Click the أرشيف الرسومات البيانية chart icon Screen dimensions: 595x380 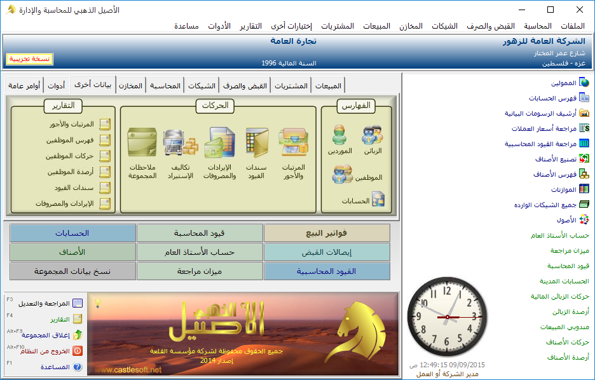point(584,112)
